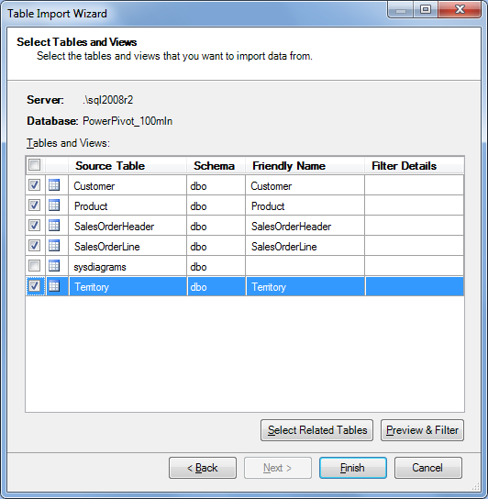The image size is (488, 499).
Task: Click the dbo schema cell for sysdiagrams
Action: (216, 266)
